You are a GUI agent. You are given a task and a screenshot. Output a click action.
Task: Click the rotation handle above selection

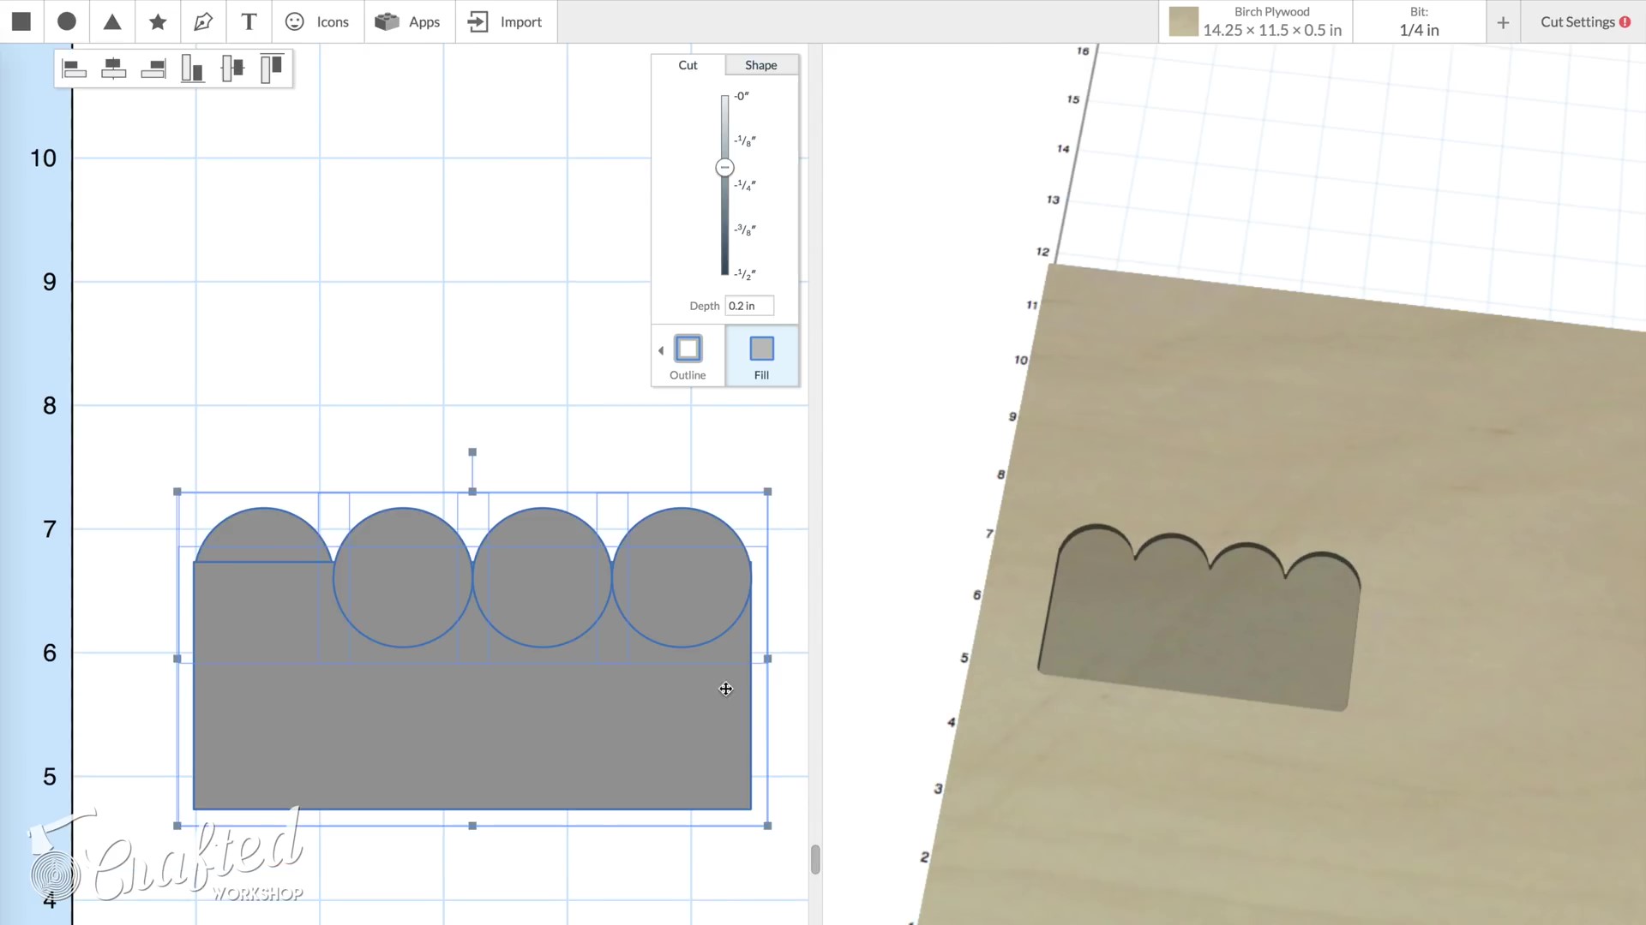coord(472,452)
